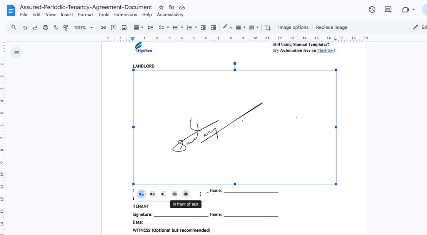Open version history clock icon
Viewport: 427px width, 235px height.
[x=372, y=10]
